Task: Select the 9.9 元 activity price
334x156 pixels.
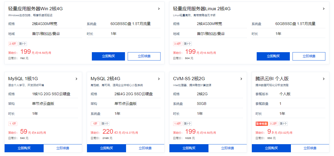Action: point(272,132)
